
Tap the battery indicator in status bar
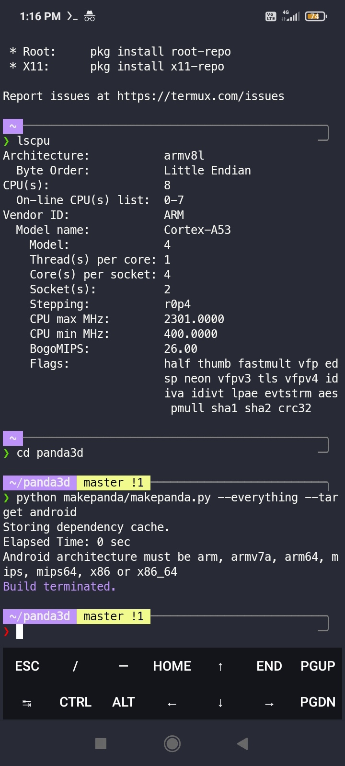315,16
